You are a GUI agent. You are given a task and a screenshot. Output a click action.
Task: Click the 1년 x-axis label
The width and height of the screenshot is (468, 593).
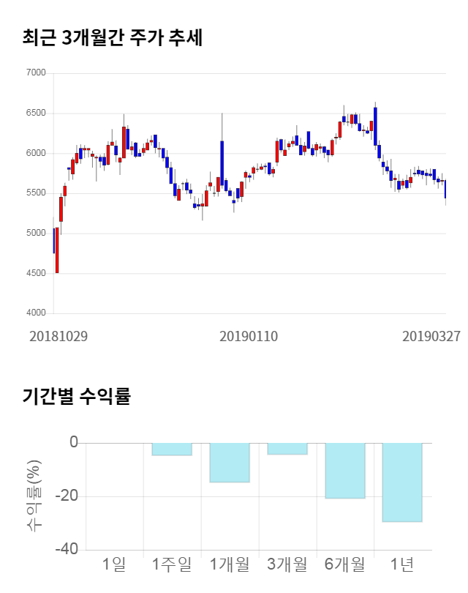(x=402, y=564)
